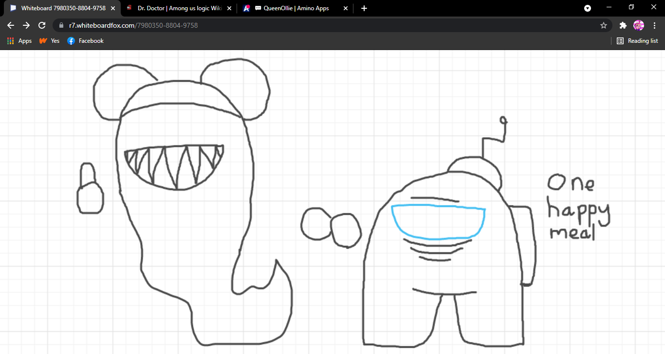Minimize the Chrome window
Image resolution: width=665 pixels, height=354 pixels.
point(609,7)
